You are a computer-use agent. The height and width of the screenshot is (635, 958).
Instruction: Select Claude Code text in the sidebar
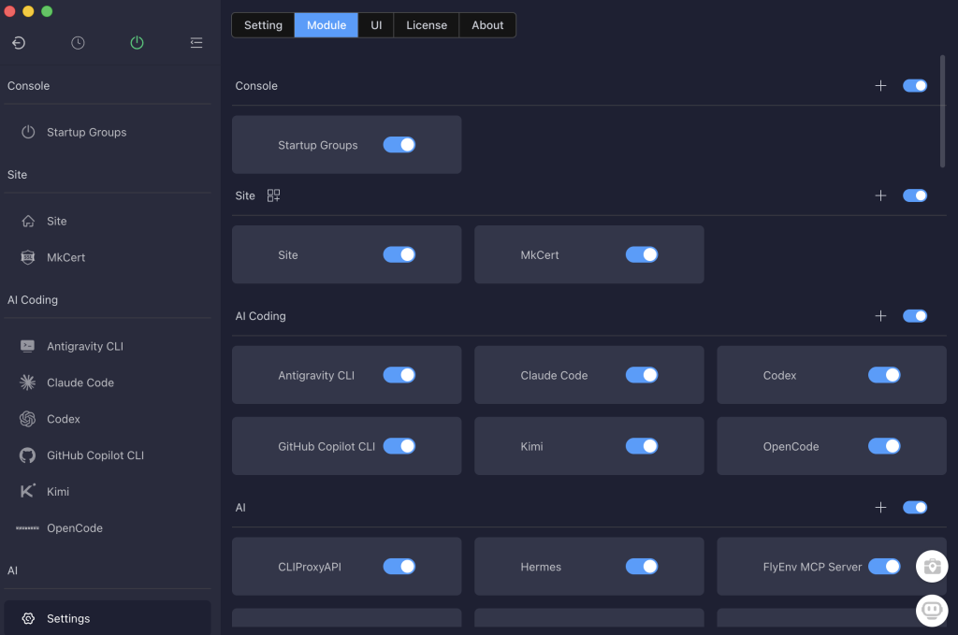click(x=80, y=382)
